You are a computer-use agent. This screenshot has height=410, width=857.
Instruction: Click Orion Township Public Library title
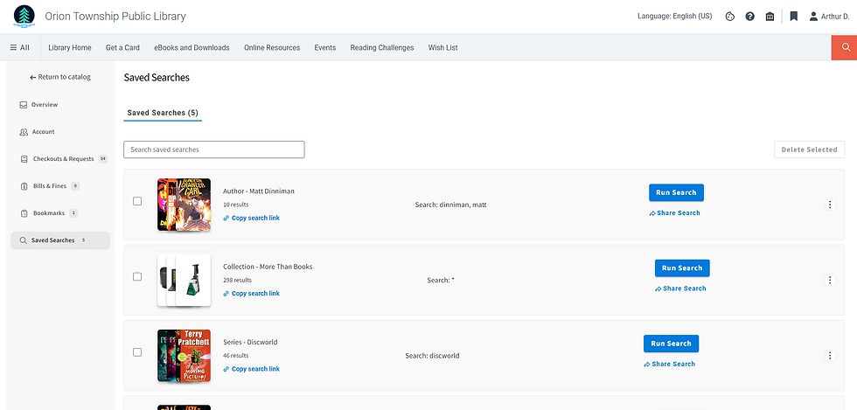(115, 17)
